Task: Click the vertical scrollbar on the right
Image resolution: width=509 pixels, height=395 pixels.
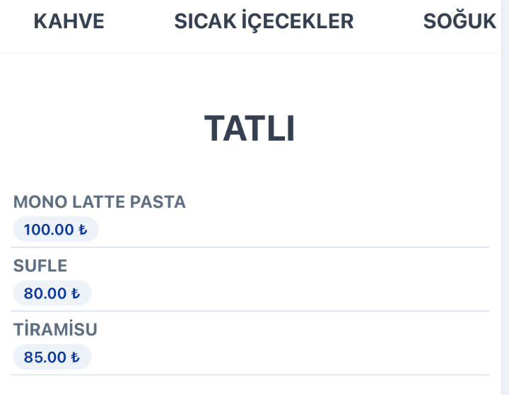Action: 505,197
